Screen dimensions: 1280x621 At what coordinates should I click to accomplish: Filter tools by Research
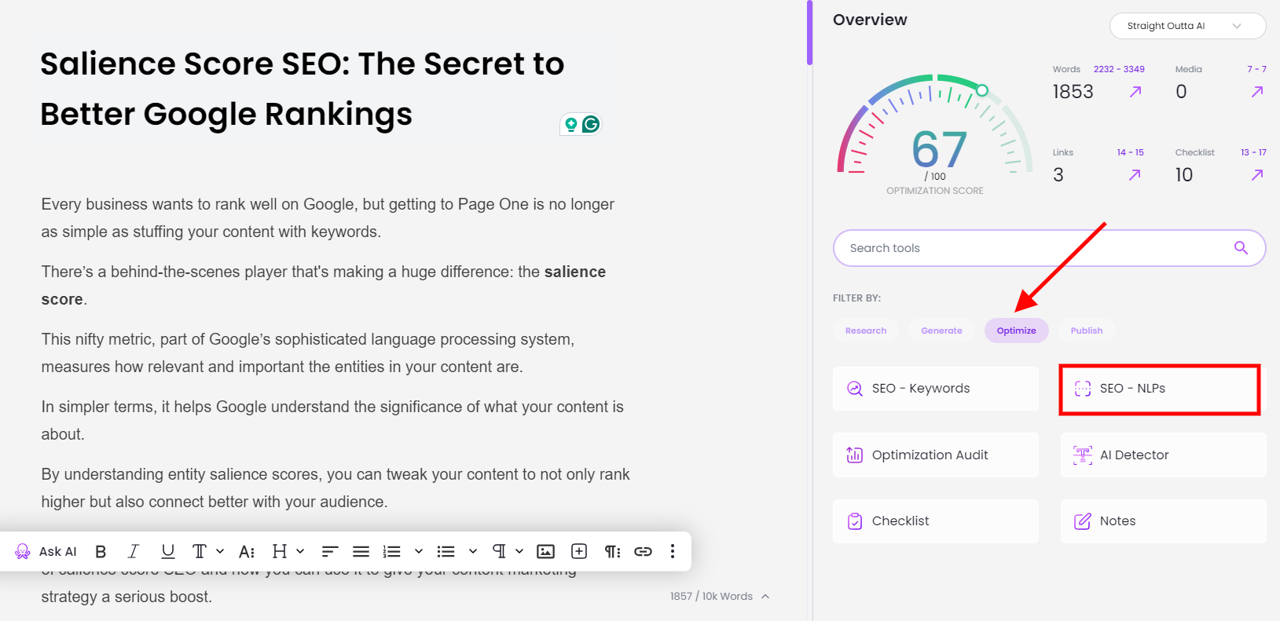click(866, 331)
